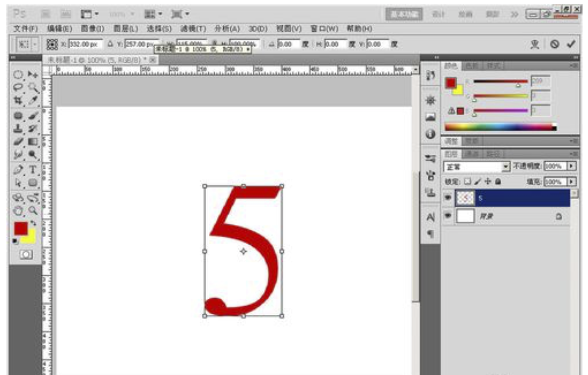Select the Dodge tool
The height and width of the screenshot is (375, 588).
[33, 155]
